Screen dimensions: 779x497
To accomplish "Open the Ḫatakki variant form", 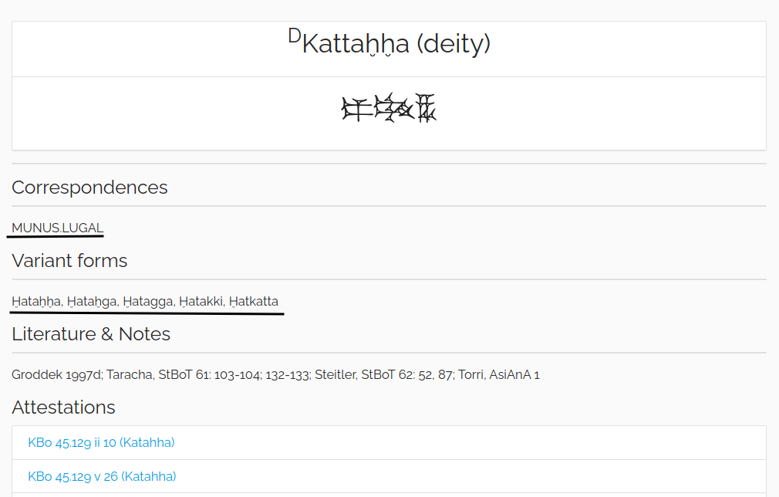I will tap(202, 301).
